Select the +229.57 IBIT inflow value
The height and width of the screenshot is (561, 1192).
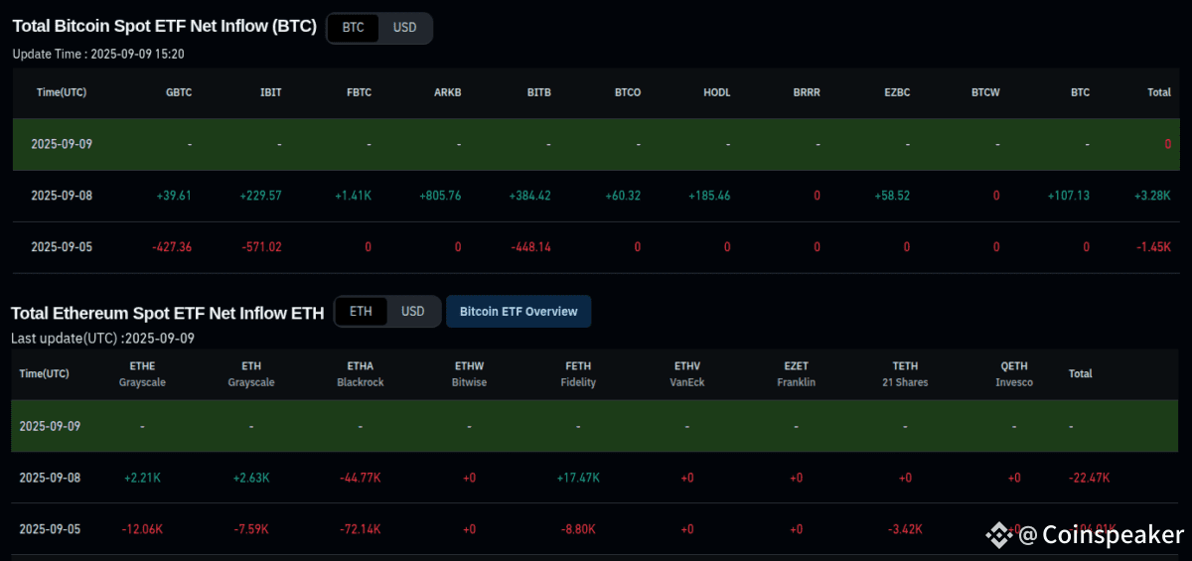tap(260, 196)
